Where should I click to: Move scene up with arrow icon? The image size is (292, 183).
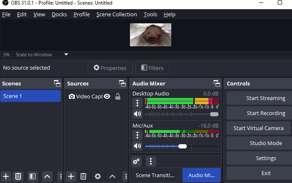pos(47,176)
